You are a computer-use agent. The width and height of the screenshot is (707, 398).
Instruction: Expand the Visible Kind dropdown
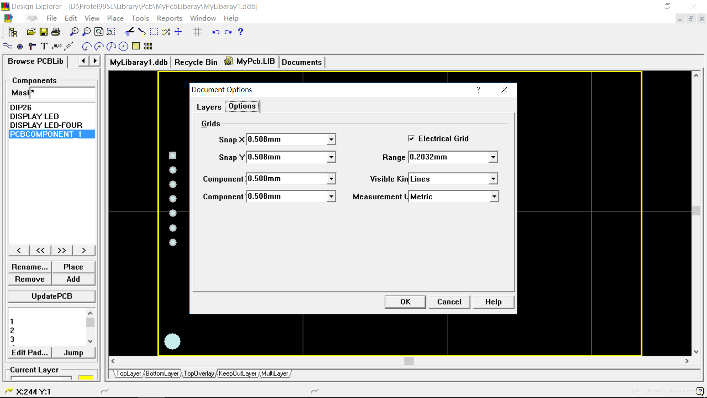click(x=493, y=179)
